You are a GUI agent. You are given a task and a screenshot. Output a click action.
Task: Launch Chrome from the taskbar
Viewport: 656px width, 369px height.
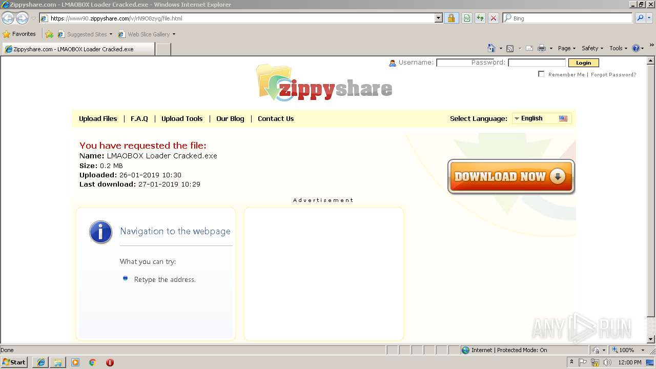(93, 362)
